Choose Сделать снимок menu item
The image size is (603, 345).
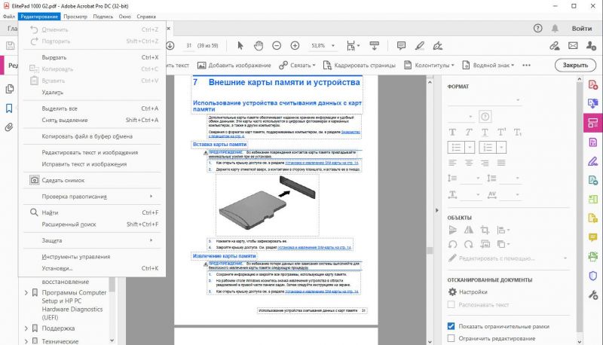click(x=92, y=180)
